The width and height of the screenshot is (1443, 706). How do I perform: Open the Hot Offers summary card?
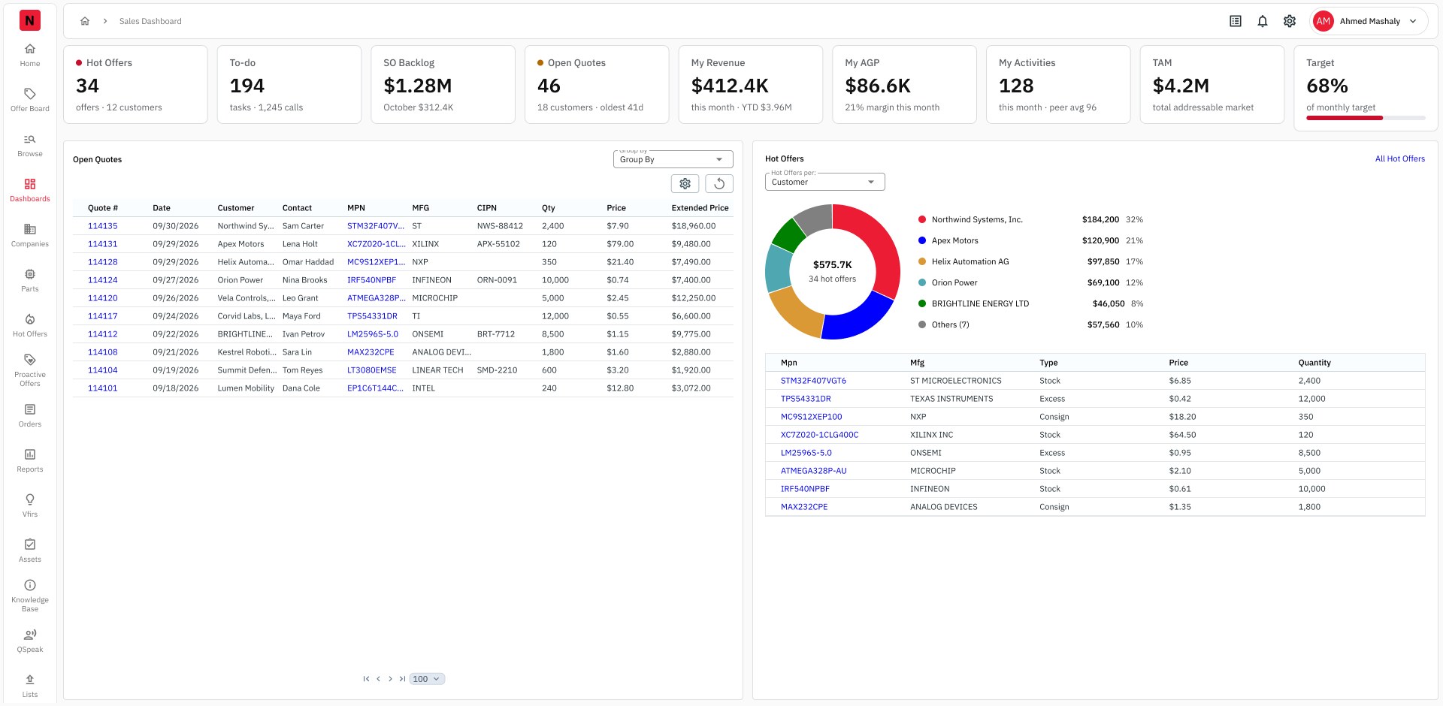tap(135, 84)
